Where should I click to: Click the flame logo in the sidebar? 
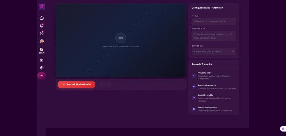(42, 7)
